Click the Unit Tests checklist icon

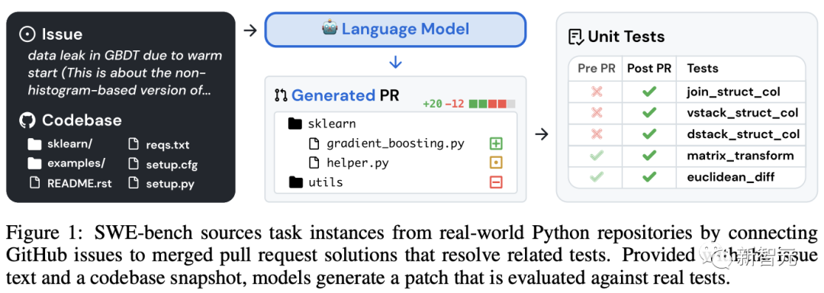576,37
